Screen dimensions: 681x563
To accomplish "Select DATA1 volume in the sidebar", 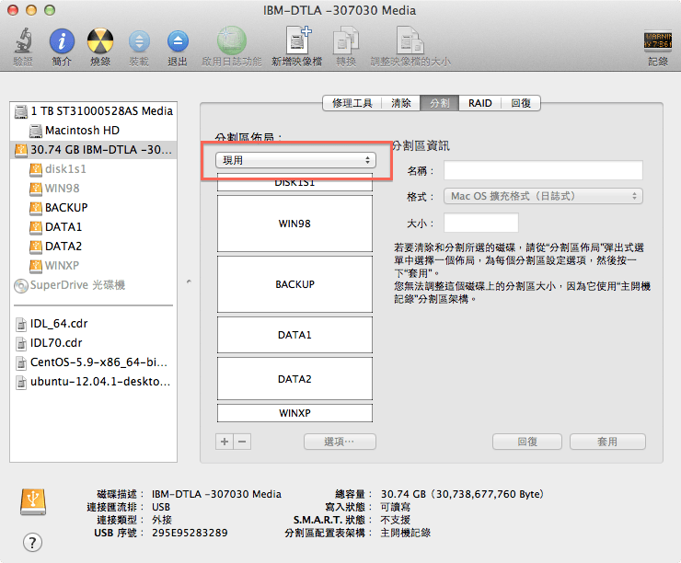I will (x=63, y=226).
